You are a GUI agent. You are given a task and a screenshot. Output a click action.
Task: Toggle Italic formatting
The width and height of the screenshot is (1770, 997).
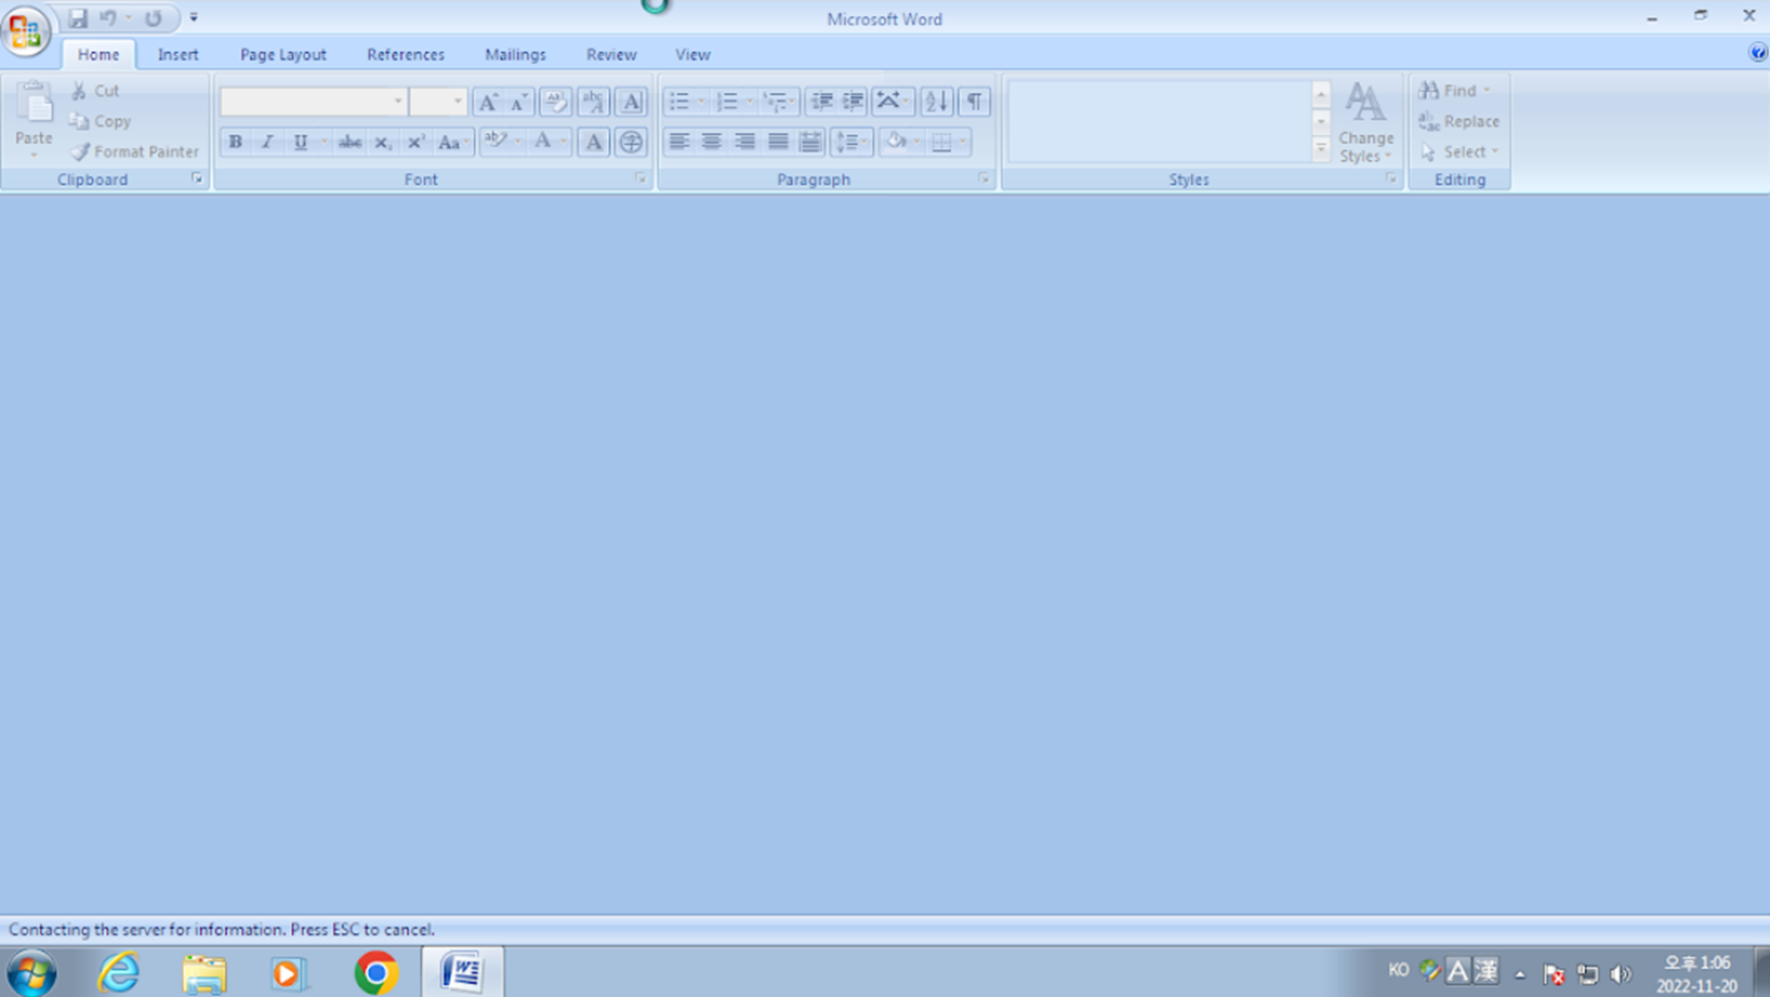tap(267, 142)
